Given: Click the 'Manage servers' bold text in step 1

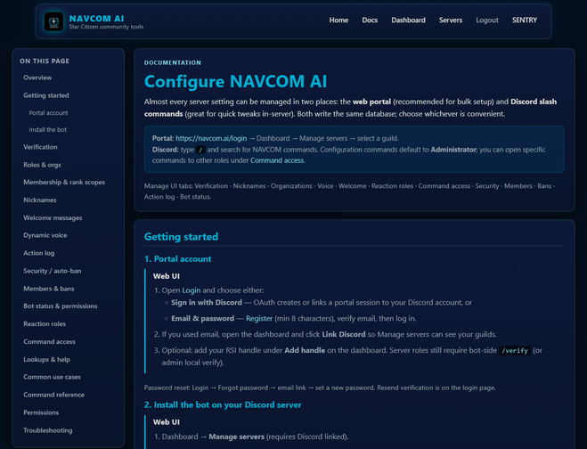Looking at the screenshot, I should tap(237, 437).
